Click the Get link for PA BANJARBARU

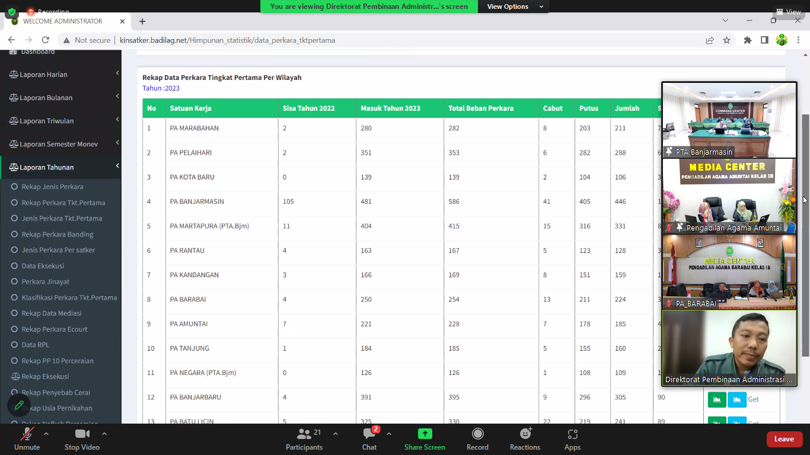(x=753, y=399)
